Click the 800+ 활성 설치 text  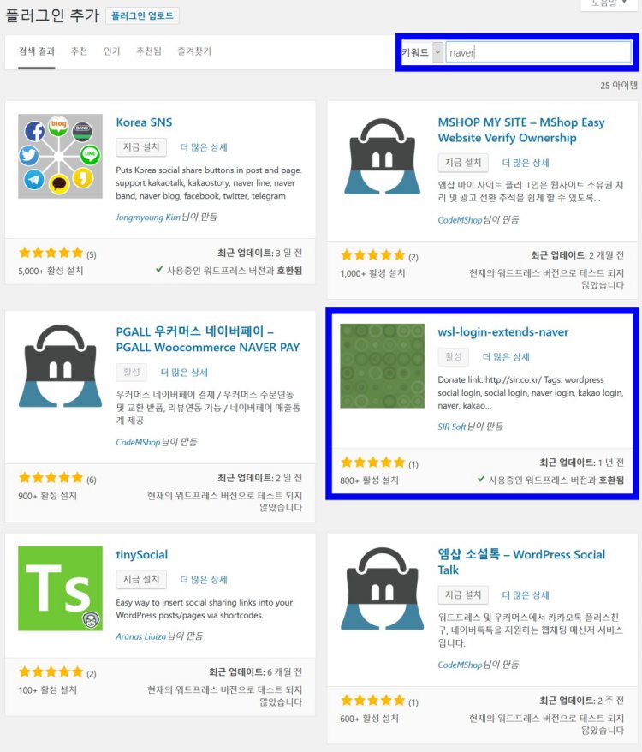(x=369, y=480)
